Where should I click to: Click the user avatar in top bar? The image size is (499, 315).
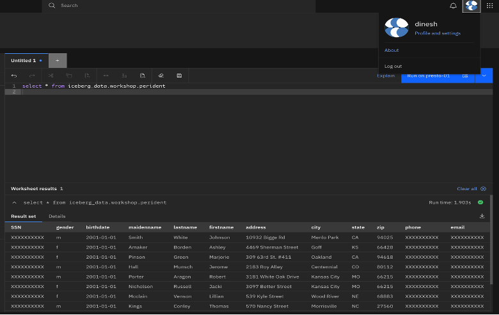tap(471, 6)
